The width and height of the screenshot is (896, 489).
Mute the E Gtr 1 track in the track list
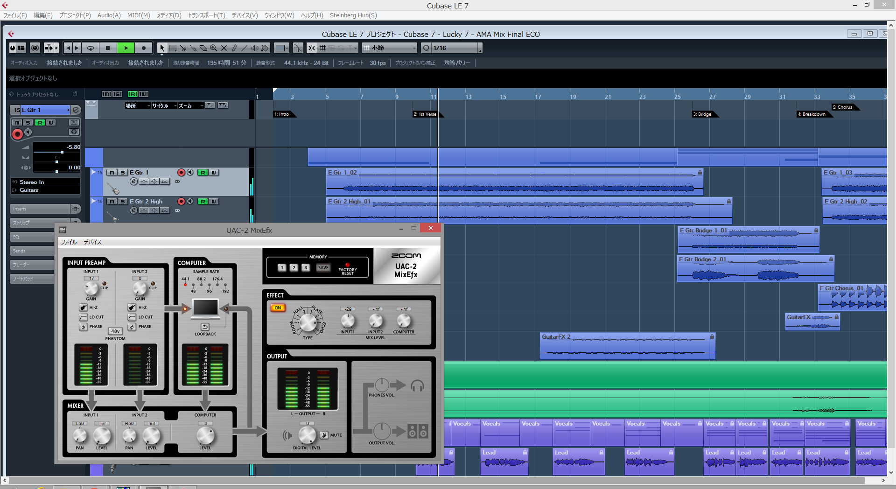coord(112,173)
